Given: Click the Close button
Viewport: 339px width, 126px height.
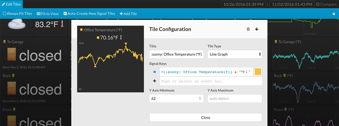Looking at the screenshot, I should [x=205, y=118].
